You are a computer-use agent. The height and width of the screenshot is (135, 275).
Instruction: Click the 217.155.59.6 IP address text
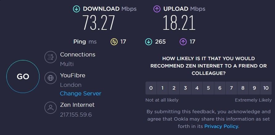click(x=76, y=115)
